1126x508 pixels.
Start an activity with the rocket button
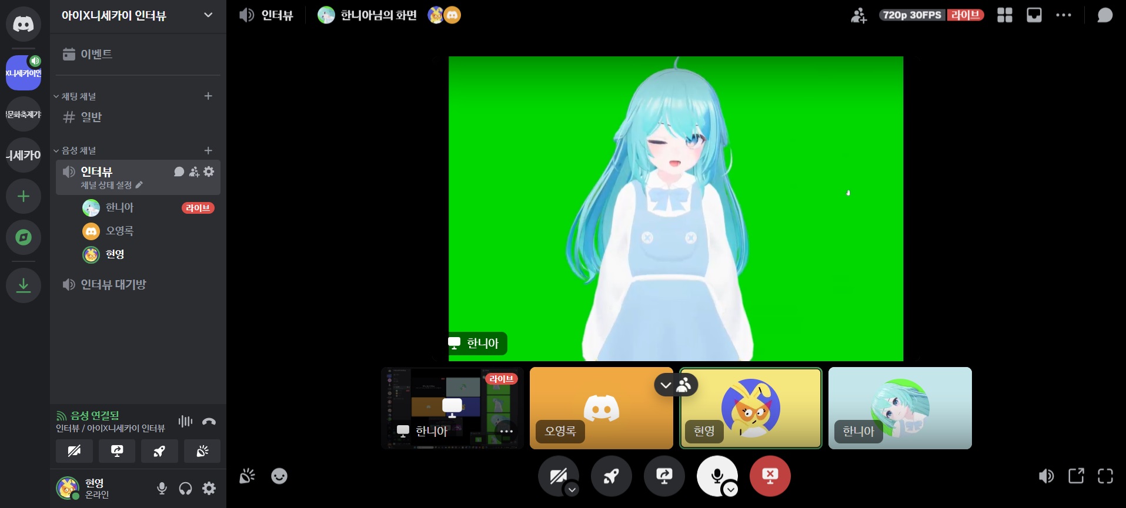point(612,476)
